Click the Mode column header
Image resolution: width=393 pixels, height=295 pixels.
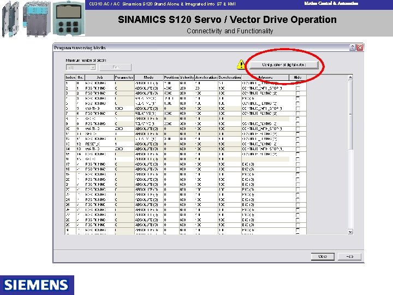coord(149,78)
